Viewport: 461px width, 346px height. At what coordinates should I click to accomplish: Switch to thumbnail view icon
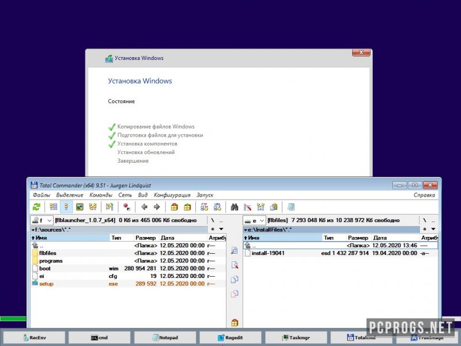pos(80,207)
